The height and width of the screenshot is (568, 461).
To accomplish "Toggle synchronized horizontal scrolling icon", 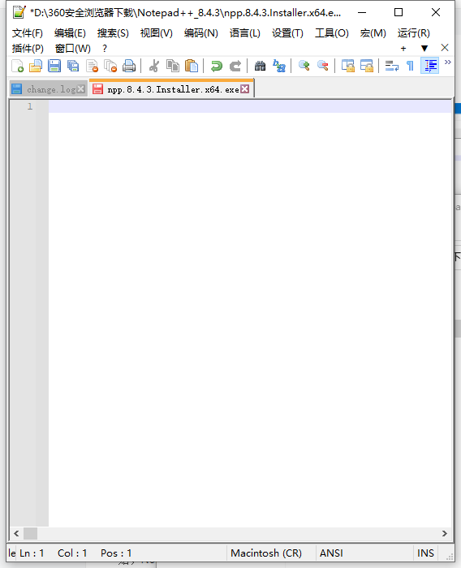I will point(367,66).
